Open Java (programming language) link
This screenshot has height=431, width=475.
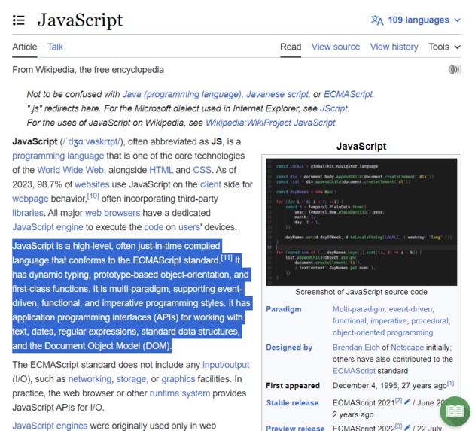[x=182, y=94]
